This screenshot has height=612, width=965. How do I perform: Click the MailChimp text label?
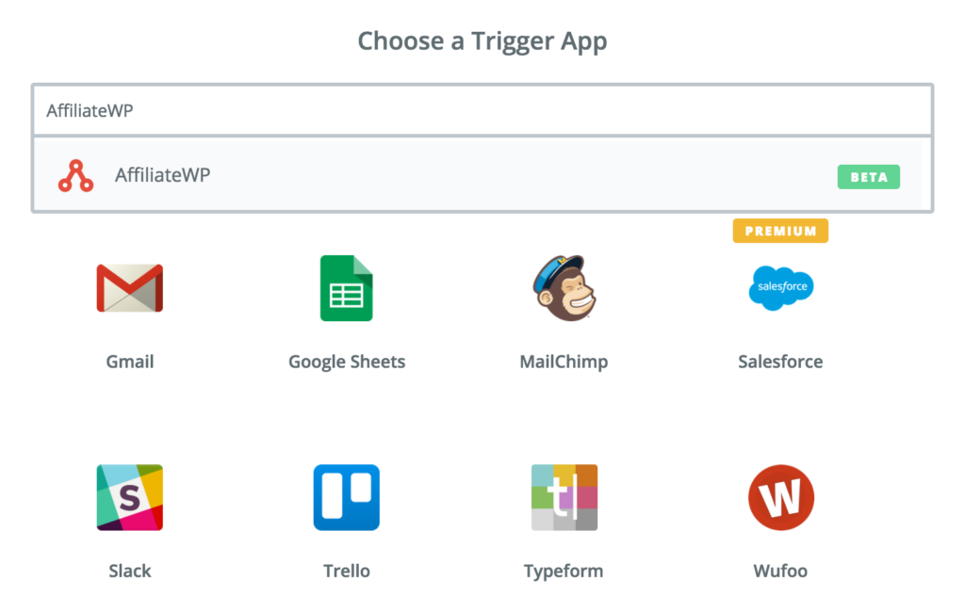[x=564, y=362]
